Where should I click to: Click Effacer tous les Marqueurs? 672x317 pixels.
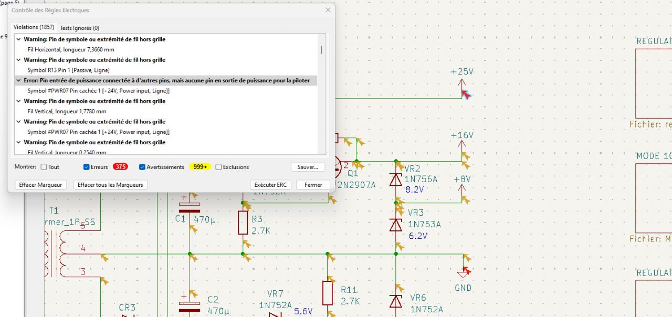coord(110,185)
